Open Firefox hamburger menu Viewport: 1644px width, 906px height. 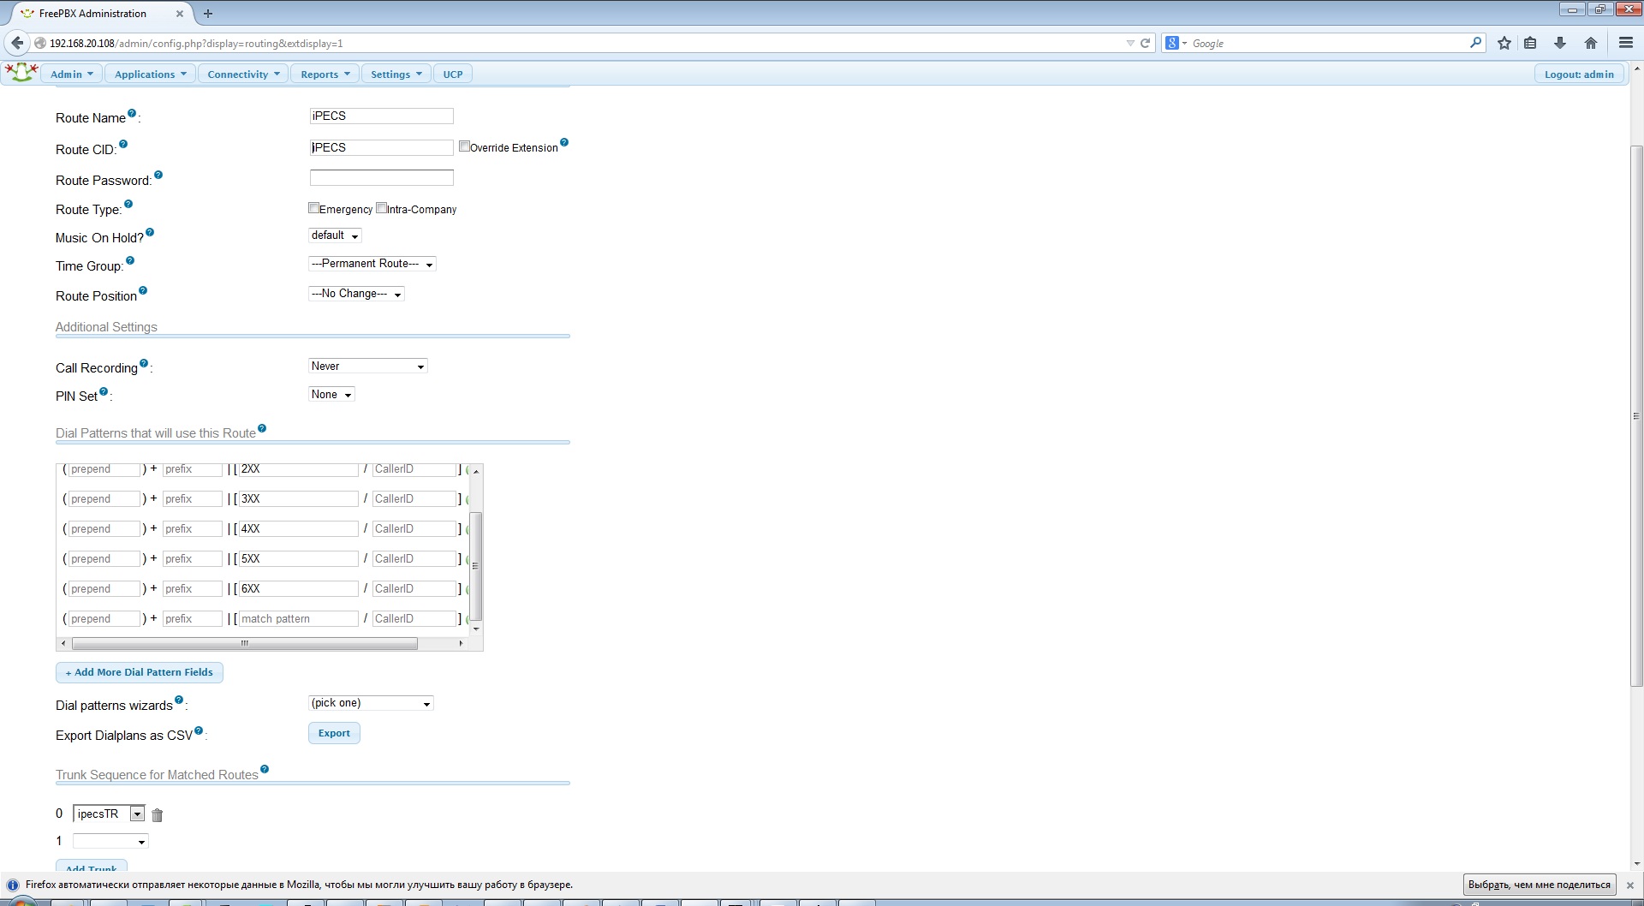point(1625,43)
